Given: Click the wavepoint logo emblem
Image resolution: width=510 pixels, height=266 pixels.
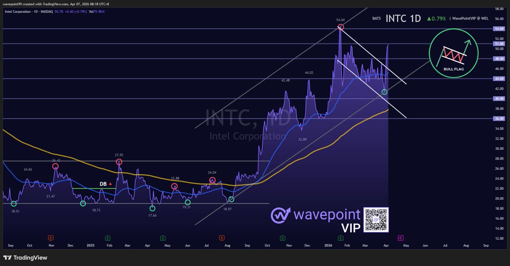Looking at the screenshot, I should (x=281, y=216).
